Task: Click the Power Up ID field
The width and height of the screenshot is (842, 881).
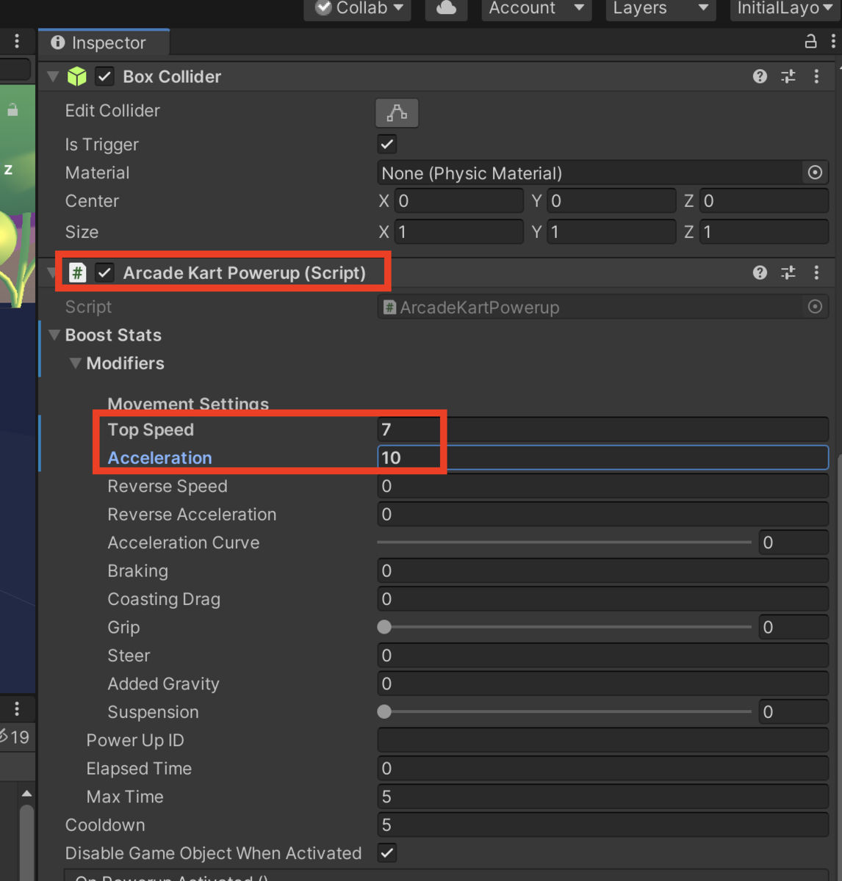Action: [x=602, y=740]
